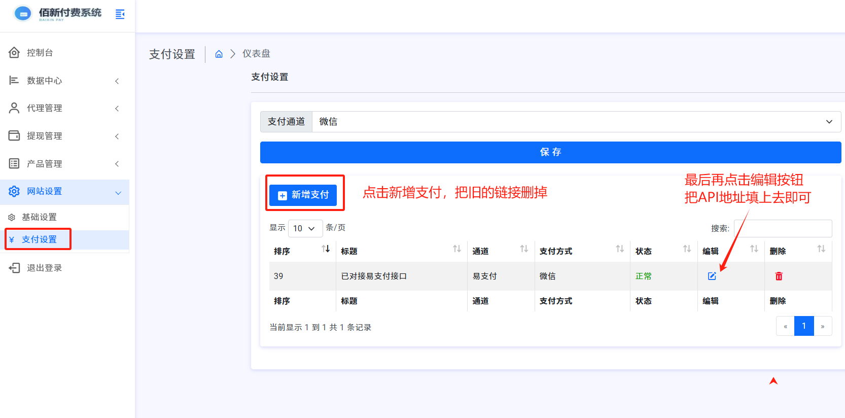Image resolution: width=845 pixels, height=418 pixels.
Task: Open the 支付通道 dropdown showing 微信
Action: 576,122
